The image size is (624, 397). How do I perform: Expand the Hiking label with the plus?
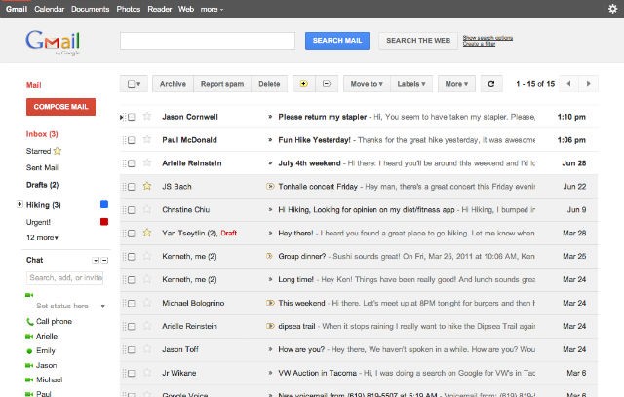tap(19, 204)
